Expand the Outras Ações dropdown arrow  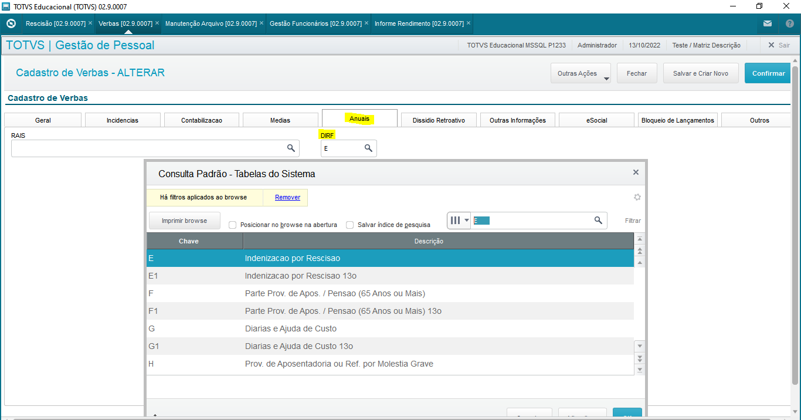[x=606, y=77]
